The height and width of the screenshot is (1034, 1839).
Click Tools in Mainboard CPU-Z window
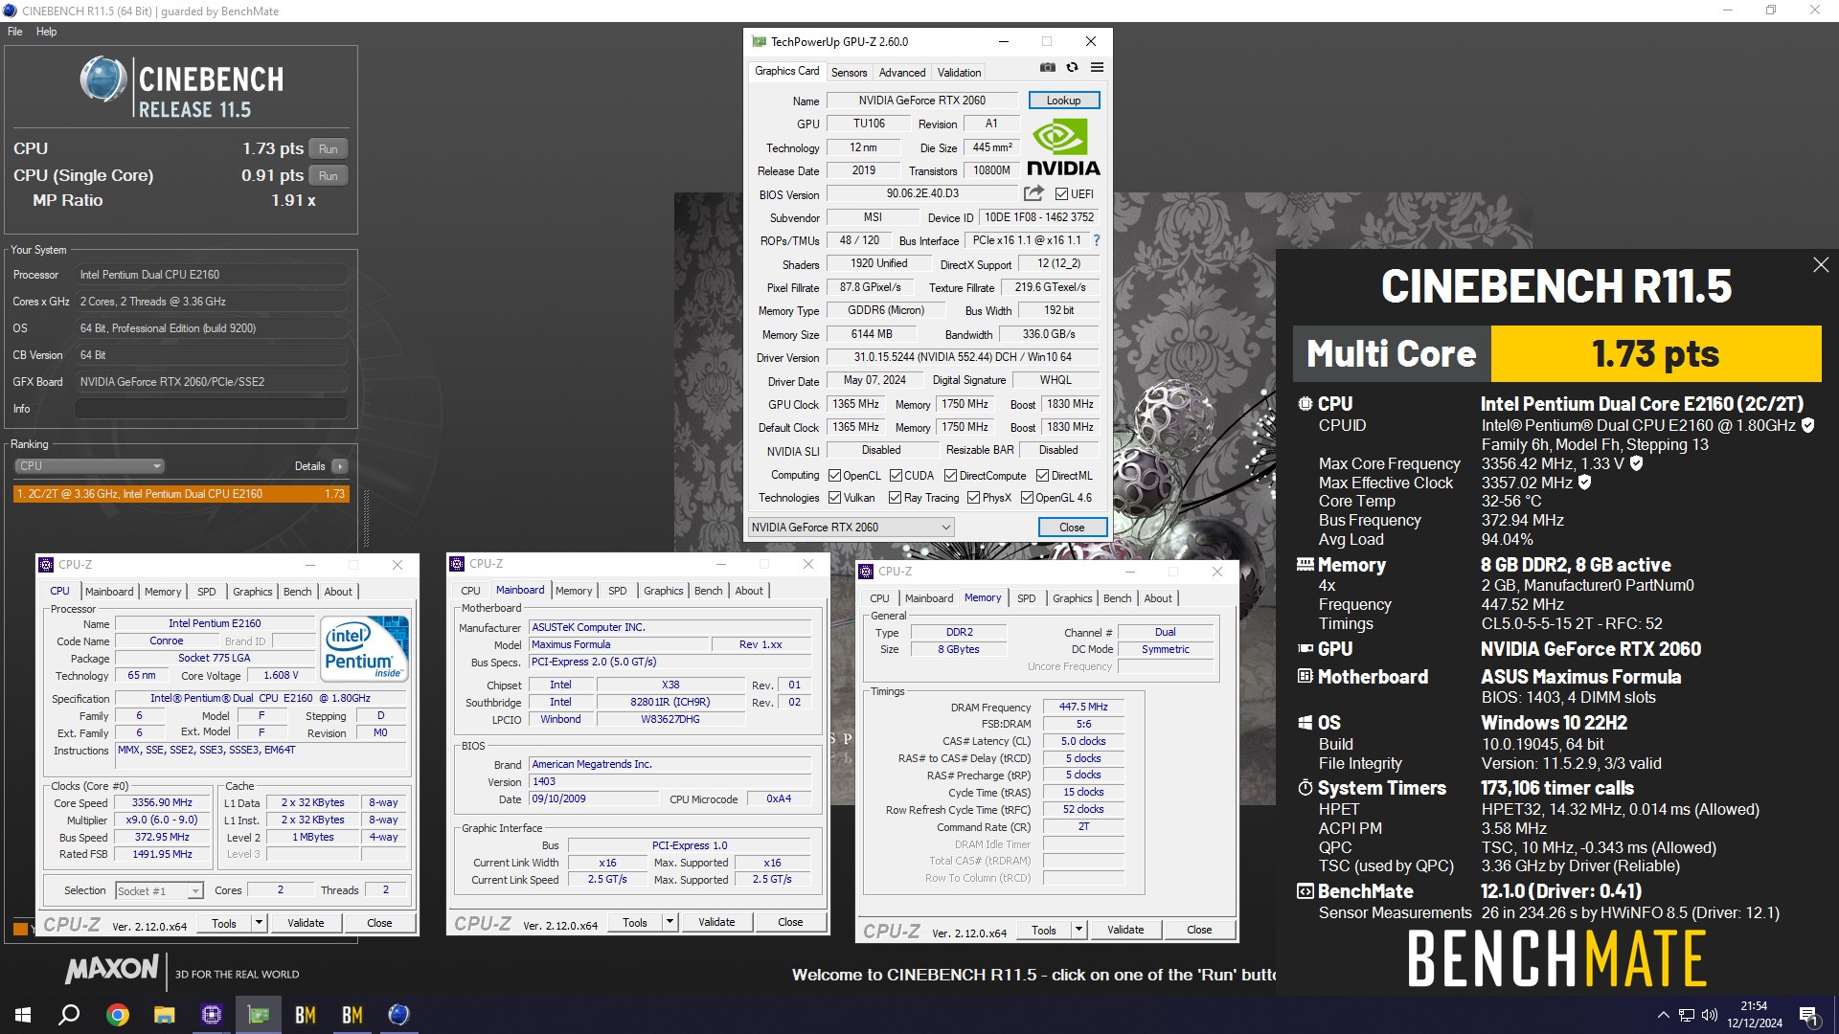tap(635, 922)
